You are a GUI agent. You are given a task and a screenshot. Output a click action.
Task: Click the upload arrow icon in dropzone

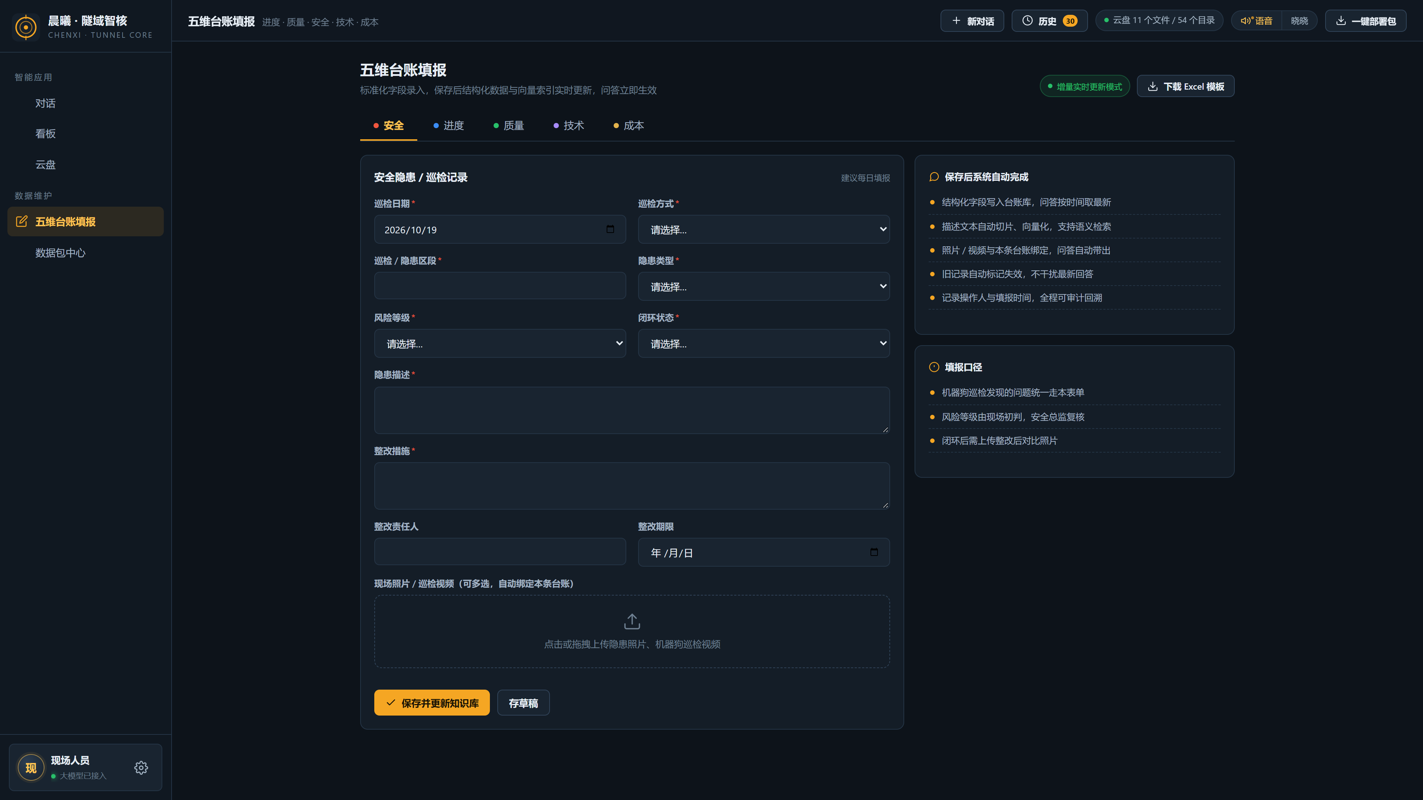(x=632, y=621)
